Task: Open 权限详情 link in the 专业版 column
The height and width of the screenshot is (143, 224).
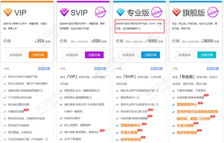Action: tap(157, 68)
